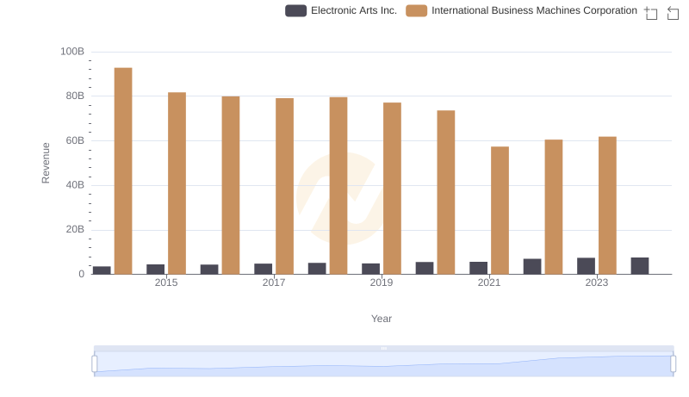Click the Electronic Arts bar for 2019
689x397 pixels.
tap(371, 269)
